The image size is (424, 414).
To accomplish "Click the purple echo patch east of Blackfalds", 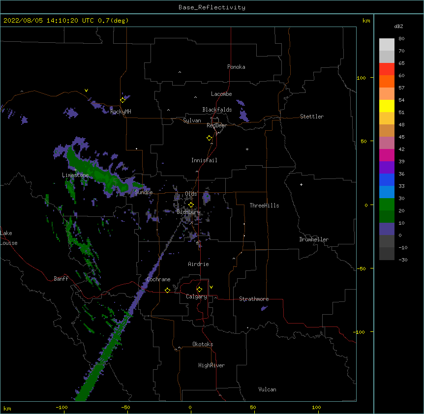I will click(x=244, y=116).
